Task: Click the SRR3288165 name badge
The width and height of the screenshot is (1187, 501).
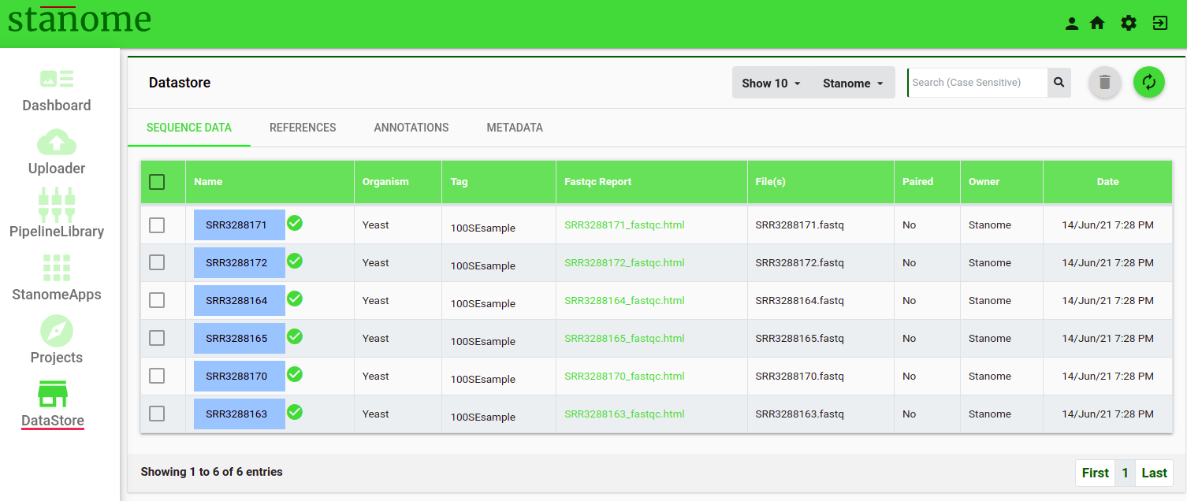Action: (x=239, y=339)
